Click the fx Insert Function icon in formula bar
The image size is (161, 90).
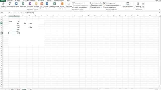[x=22, y=13]
